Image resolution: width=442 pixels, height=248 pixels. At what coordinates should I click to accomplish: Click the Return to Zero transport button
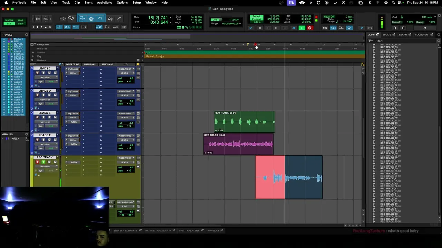point(260,28)
